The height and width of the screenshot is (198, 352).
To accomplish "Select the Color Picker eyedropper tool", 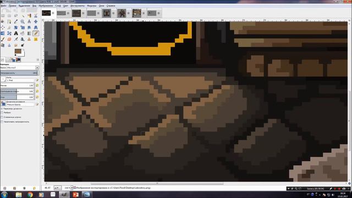I will (16, 21).
